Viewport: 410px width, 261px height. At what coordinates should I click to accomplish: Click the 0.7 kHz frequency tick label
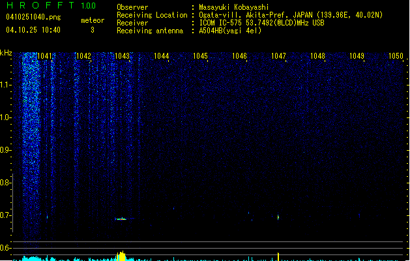[x=5, y=215]
